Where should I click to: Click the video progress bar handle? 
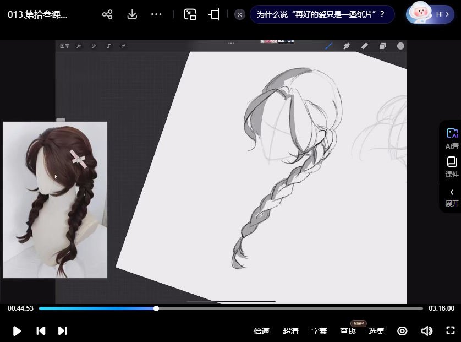[156, 308]
